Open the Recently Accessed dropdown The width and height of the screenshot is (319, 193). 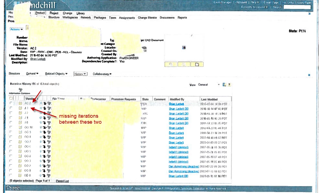[254, 7]
